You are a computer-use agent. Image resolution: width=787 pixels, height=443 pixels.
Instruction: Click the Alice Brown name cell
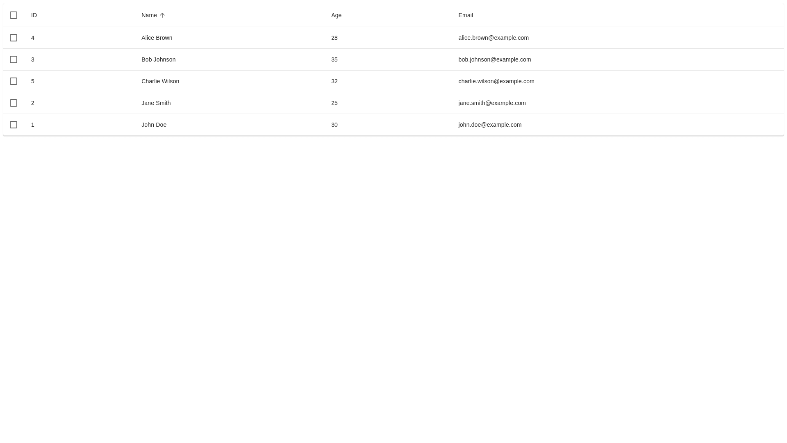click(157, 38)
